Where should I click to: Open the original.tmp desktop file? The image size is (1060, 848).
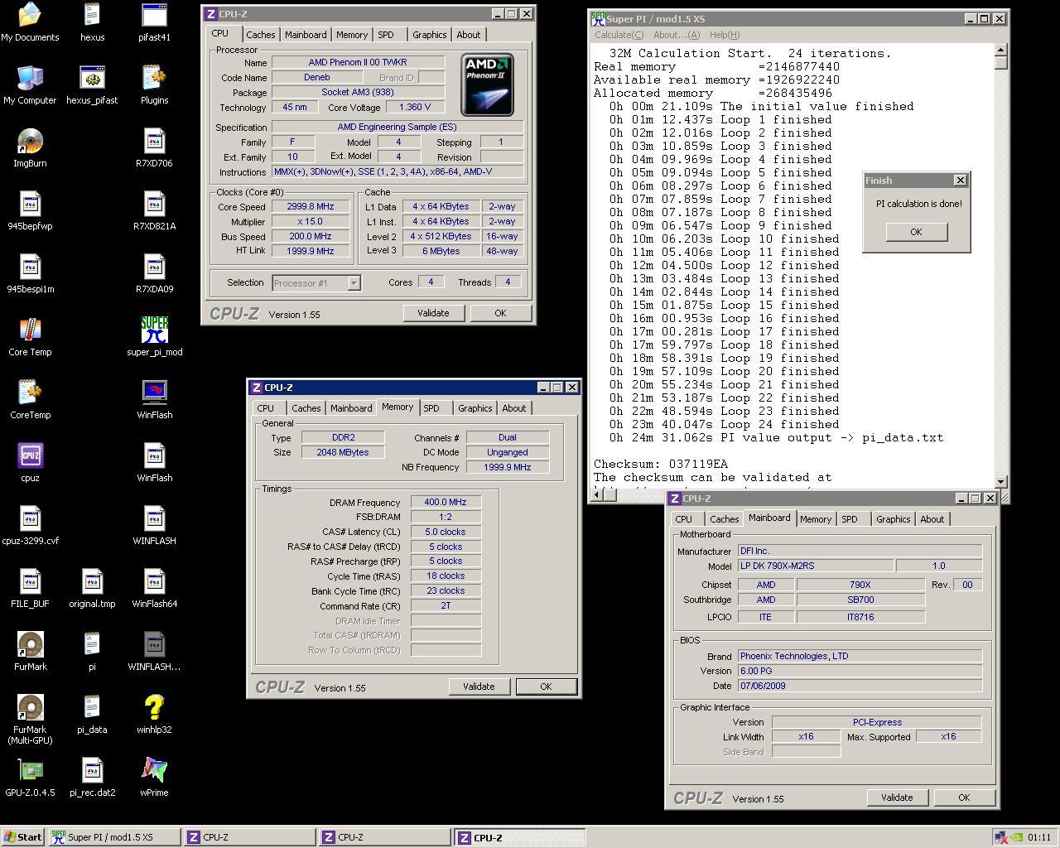[x=92, y=588]
